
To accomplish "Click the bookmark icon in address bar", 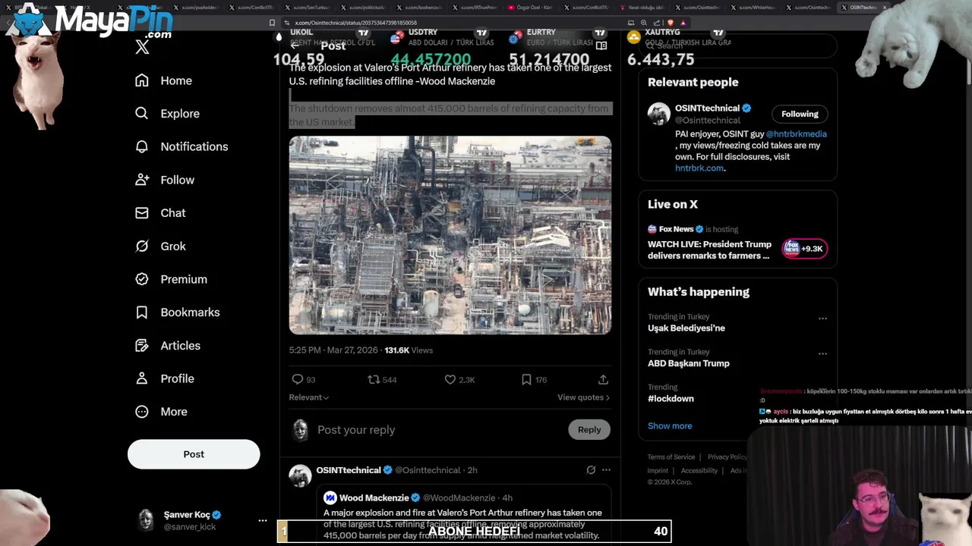I will (272, 23).
